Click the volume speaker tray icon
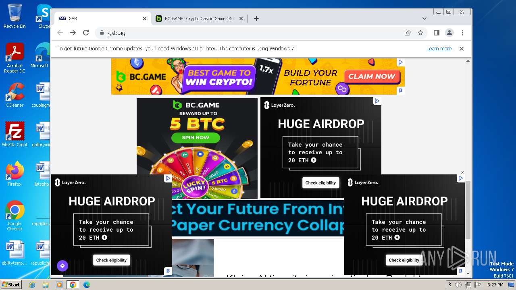 [458, 285]
